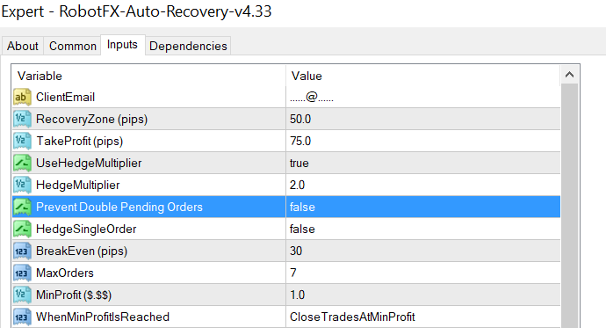The width and height of the screenshot is (606, 328).
Task: Open the Common tab
Action: (x=73, y=46)
